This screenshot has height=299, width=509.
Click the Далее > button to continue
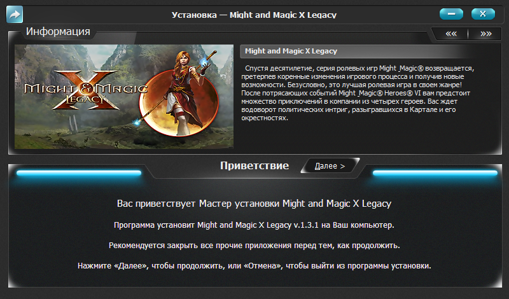[x=330, y=166]
